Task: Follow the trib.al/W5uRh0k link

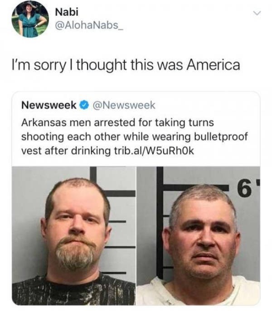Action: [154, 151]
